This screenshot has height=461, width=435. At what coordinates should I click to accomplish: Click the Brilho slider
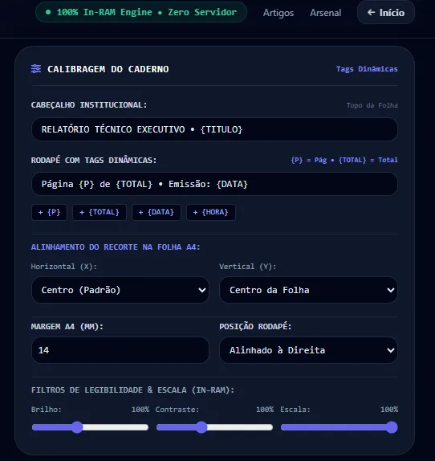(90, 427)
